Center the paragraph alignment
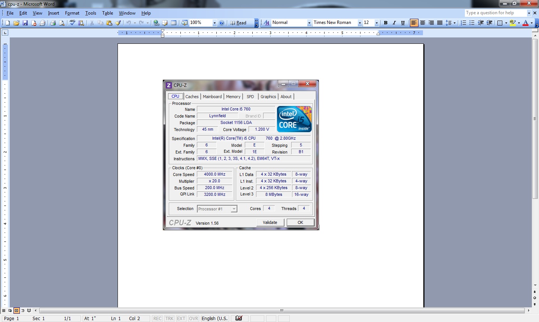The width and height of the screenshot is (539, 322). [x=423, y=23]
